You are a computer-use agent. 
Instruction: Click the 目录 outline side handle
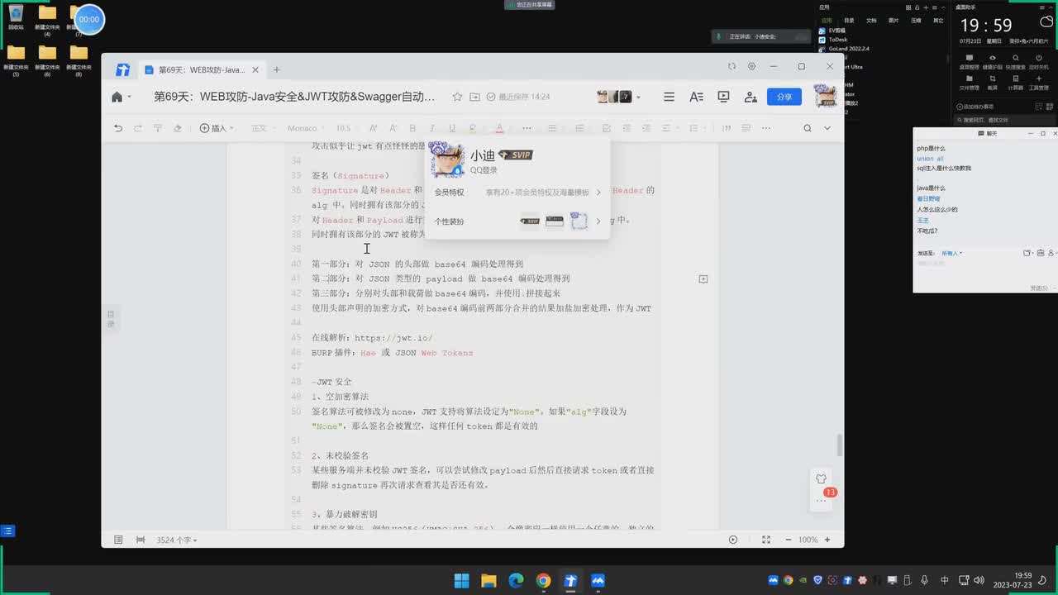point(111,319)
